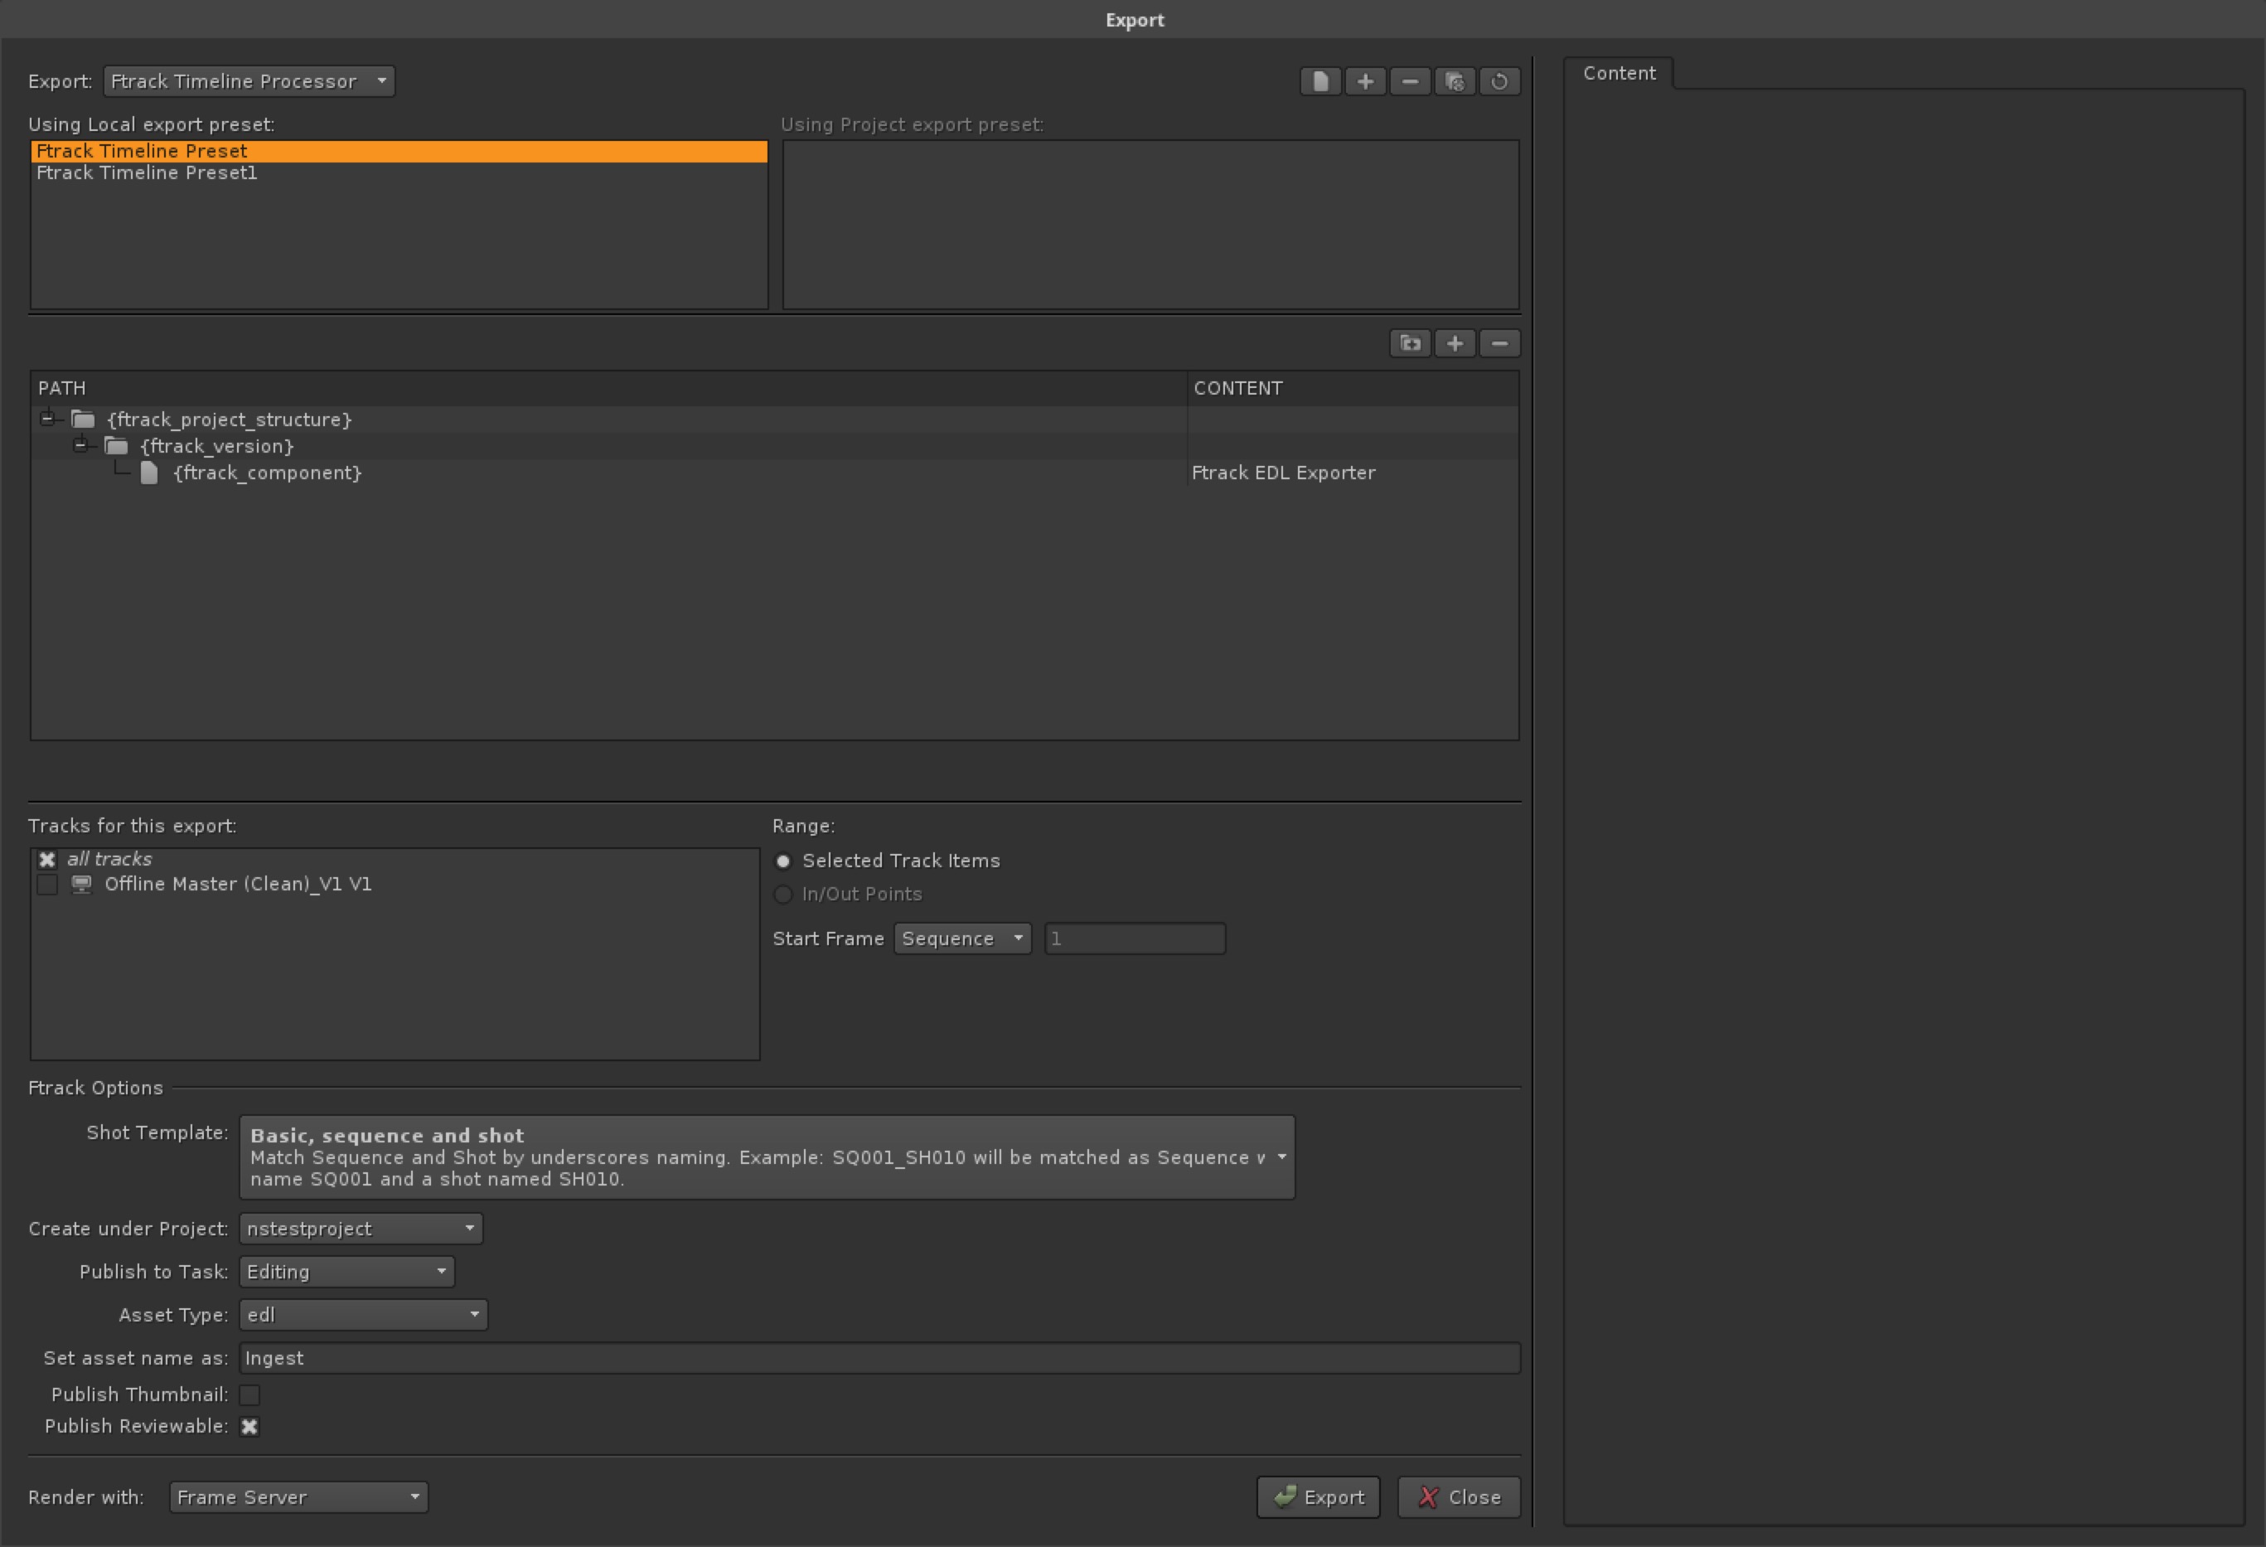The height and width of the screenshot is (1547, 2266).
Task: Click the Start Frame number field
Action: pos(1135,939)
